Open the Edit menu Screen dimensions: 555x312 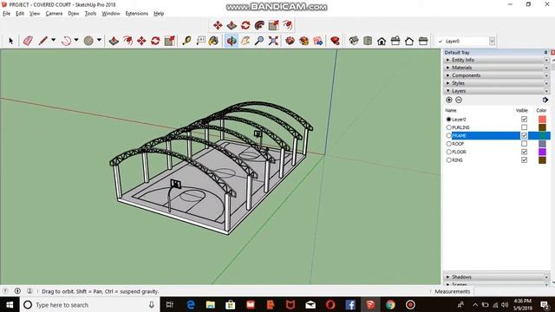tap(20, 14)
